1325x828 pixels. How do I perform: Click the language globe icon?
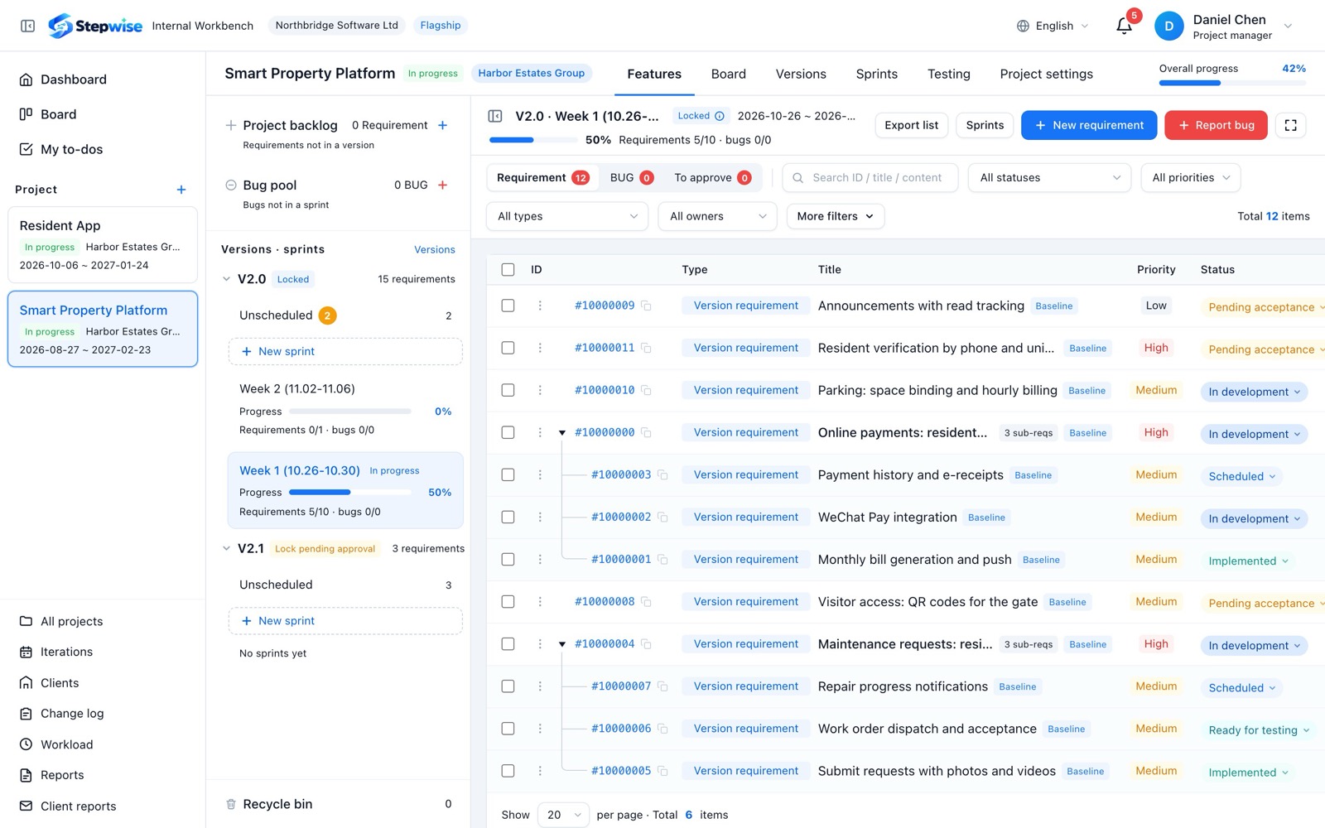point(1023,26)
